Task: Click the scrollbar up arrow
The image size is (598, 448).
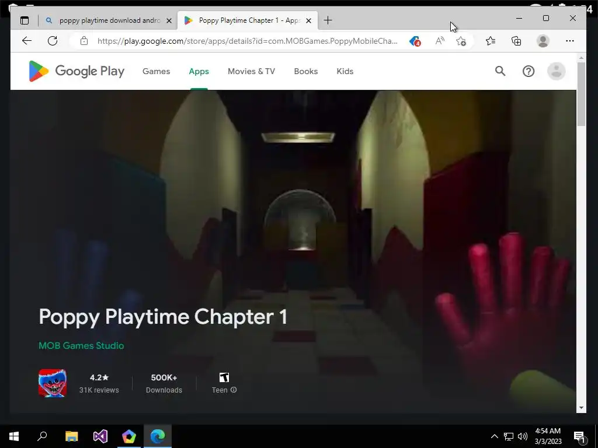Action: [581, 58]
